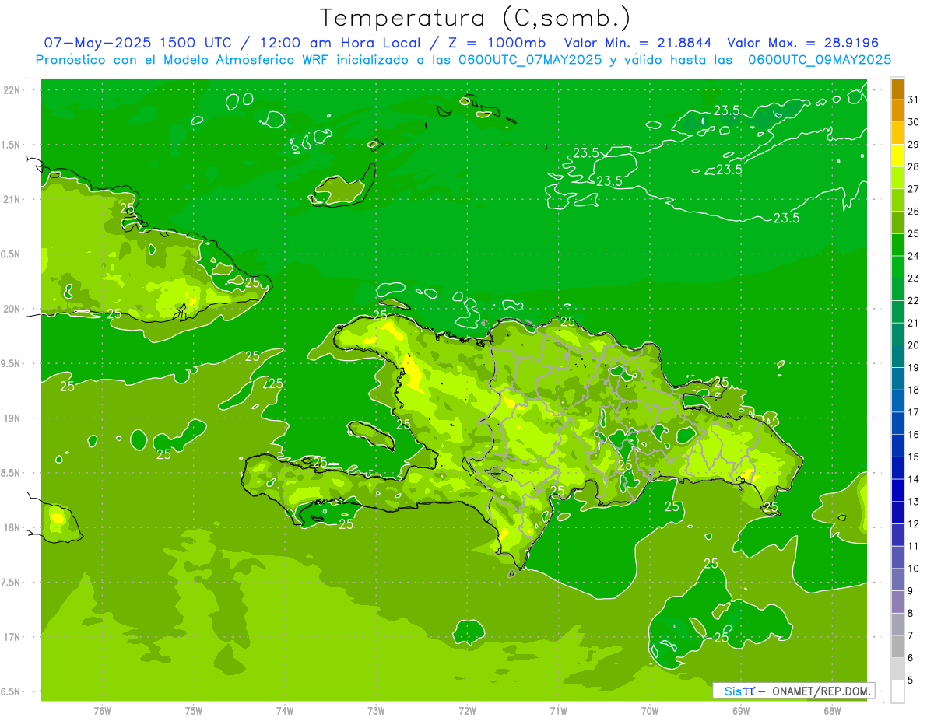Click the orange legend swatch between 30 and 31

[x=897, y=110]
